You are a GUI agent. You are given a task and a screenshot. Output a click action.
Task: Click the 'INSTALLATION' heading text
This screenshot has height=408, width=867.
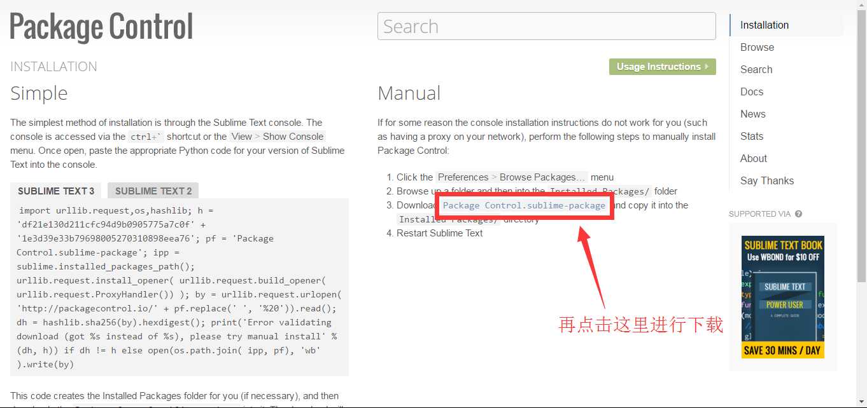(53, 67)
